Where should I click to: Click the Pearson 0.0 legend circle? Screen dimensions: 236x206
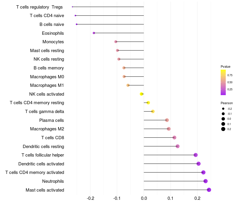223,119
